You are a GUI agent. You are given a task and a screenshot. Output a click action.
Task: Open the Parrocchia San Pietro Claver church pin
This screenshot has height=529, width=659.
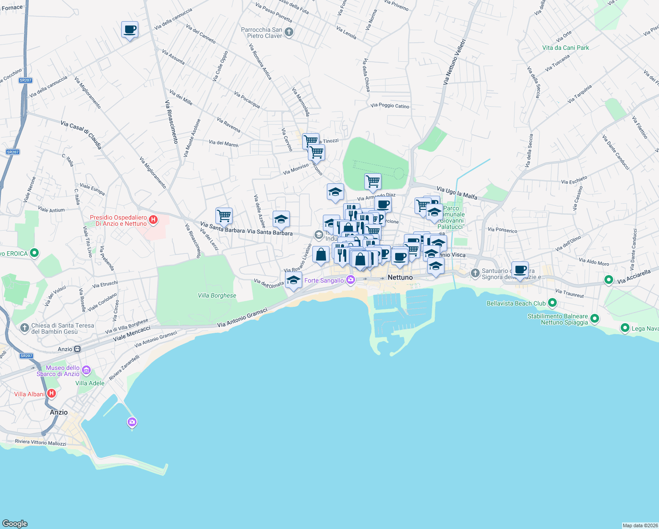coord(289,31)
